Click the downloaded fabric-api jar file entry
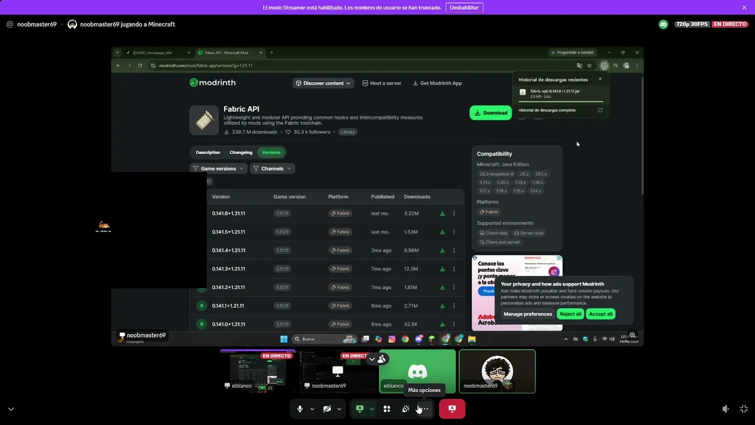 pyautogui.click(x=560, y=93)
